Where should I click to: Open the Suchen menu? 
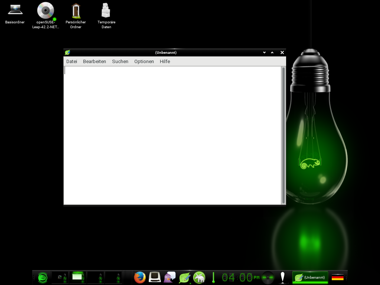point(120,62)
